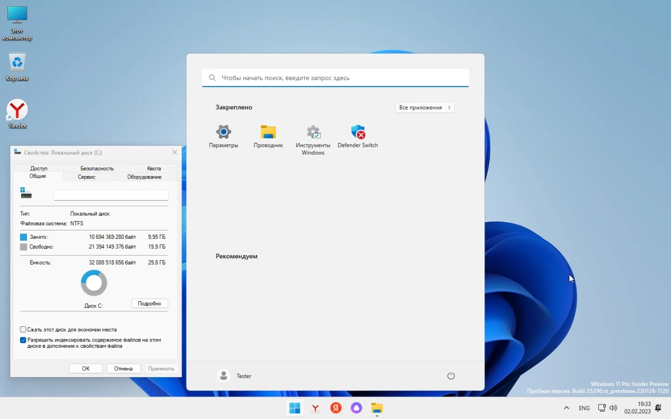Viewport: 671px width, 419px height.
Task: Open the Сервис tab
Action: [x=86, y=177]
